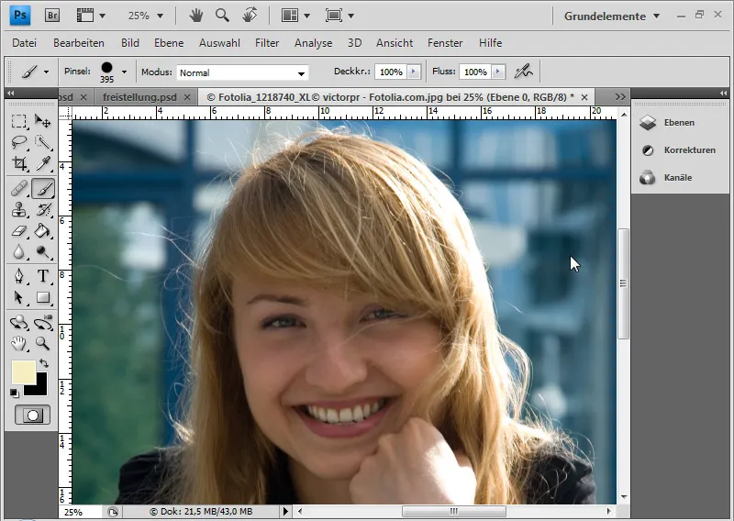The image size is (734, 521).
Task: Open the Auswahl menu
Action: point(219,43)
